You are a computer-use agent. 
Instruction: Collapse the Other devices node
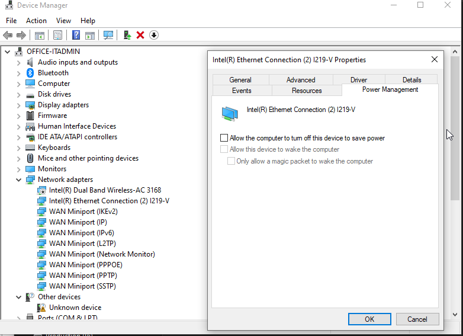18,297
